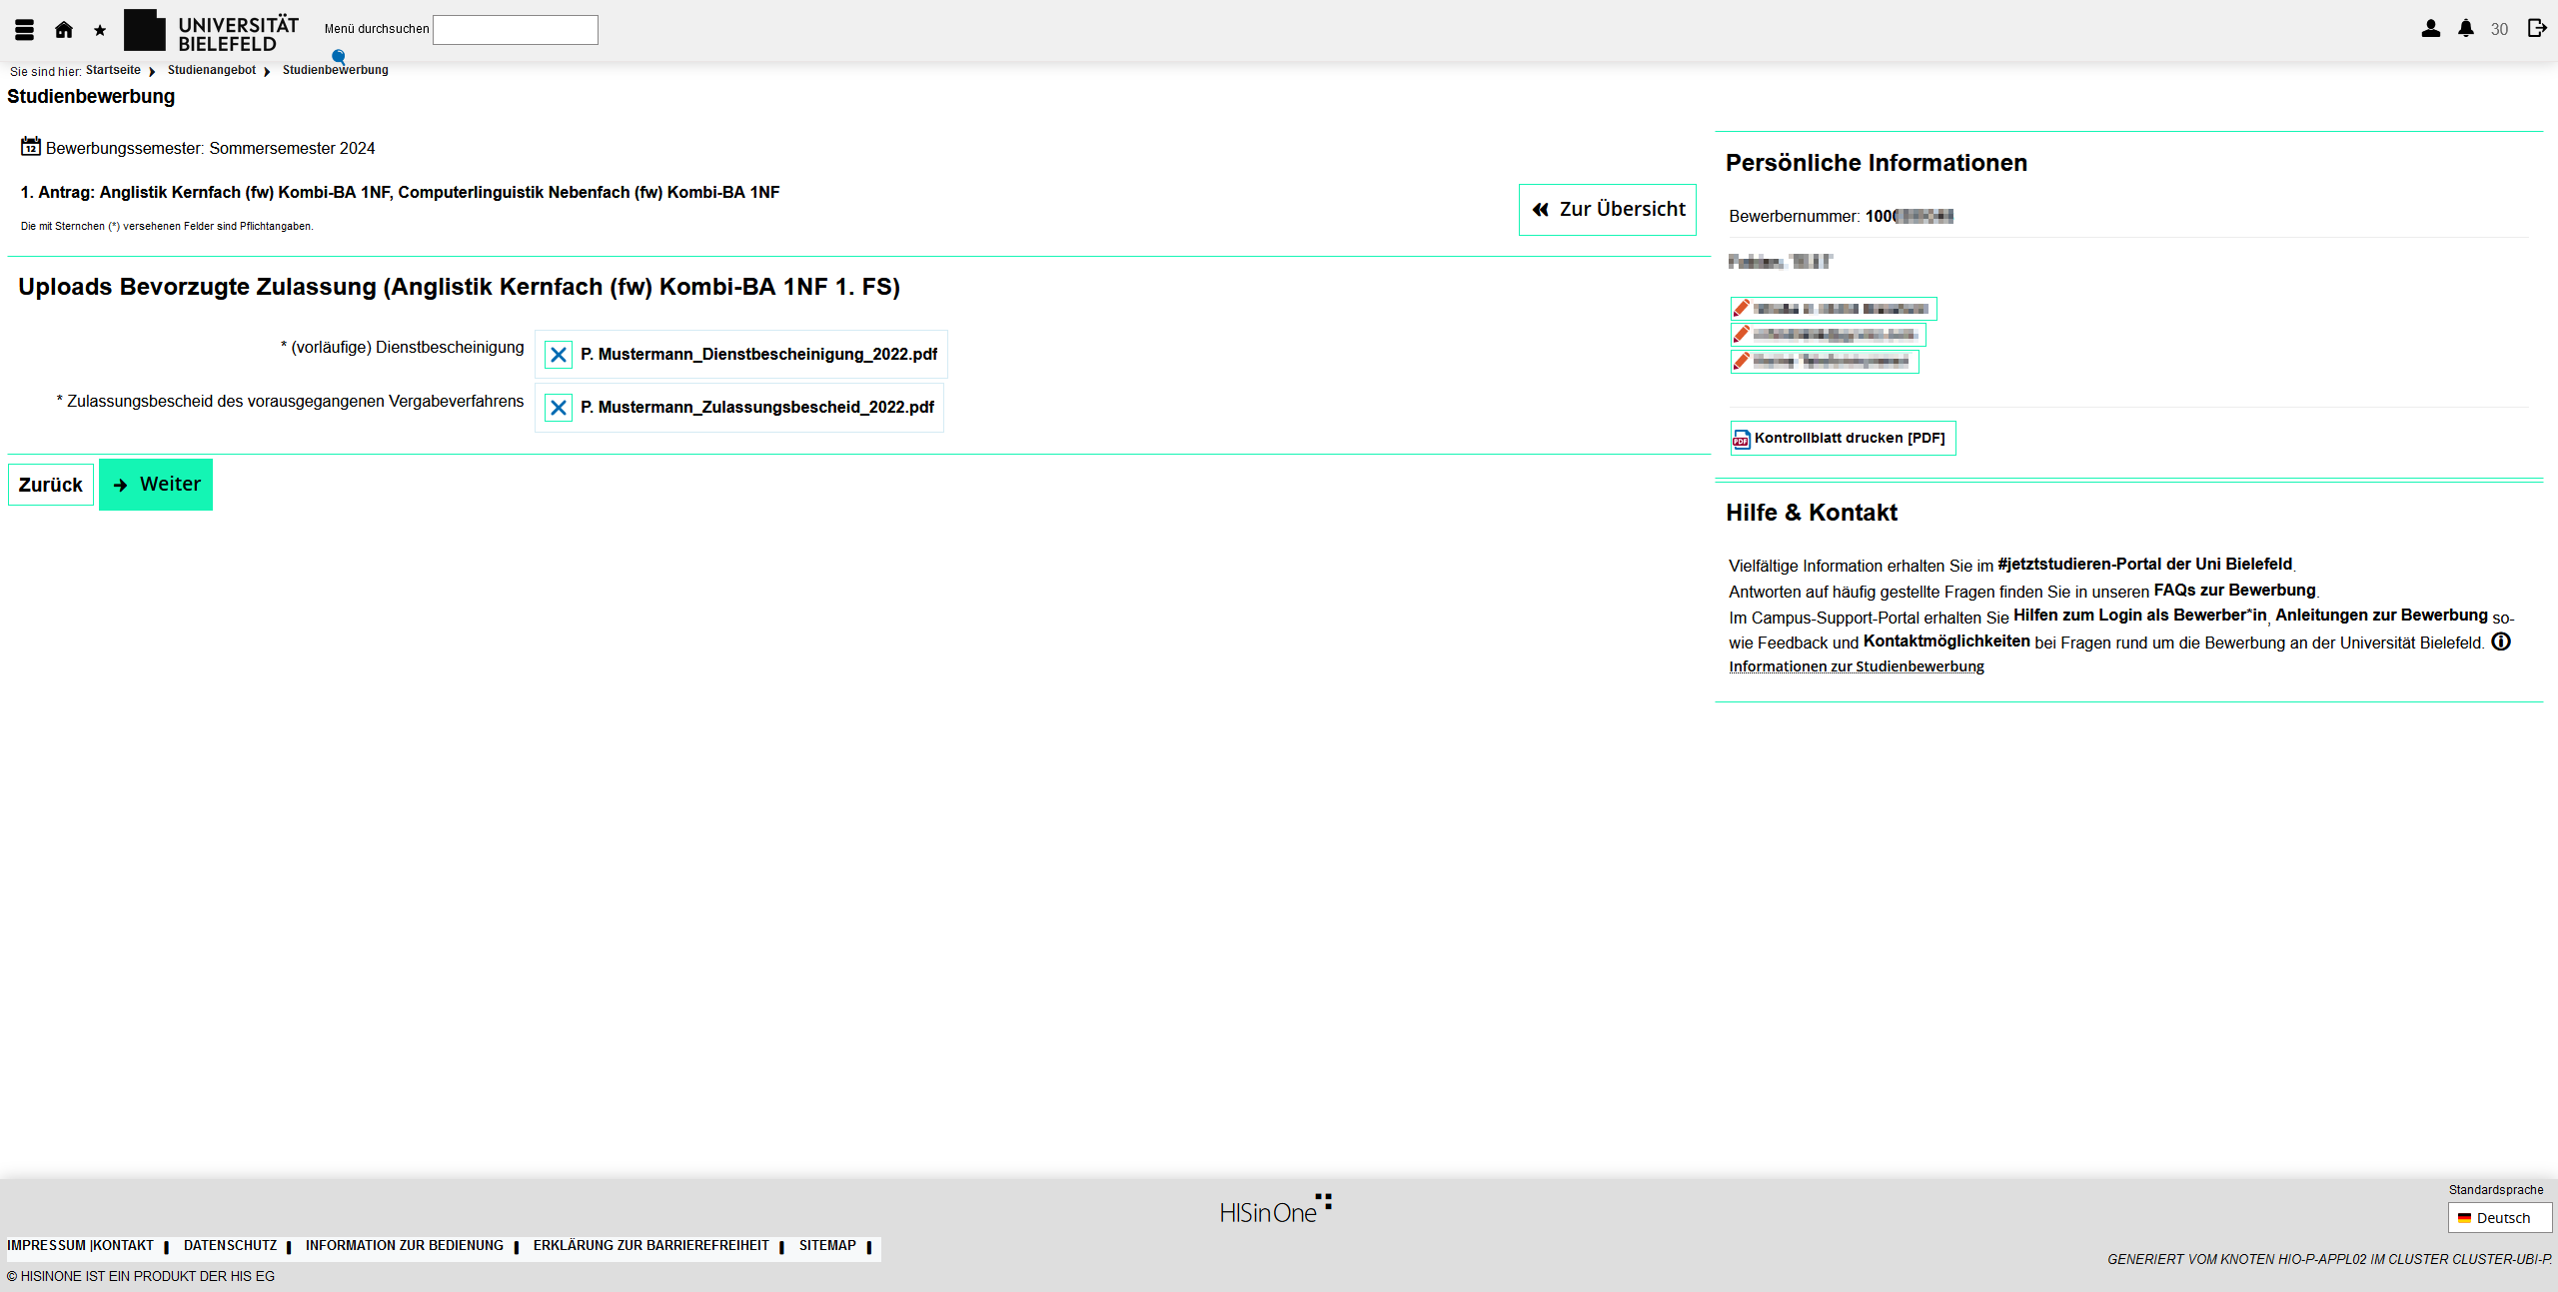Open #jetztstudieren-Portal der Uni Bielefeld link
This screenshot has width=2558, height=1292.
[x=2145, y=565]
